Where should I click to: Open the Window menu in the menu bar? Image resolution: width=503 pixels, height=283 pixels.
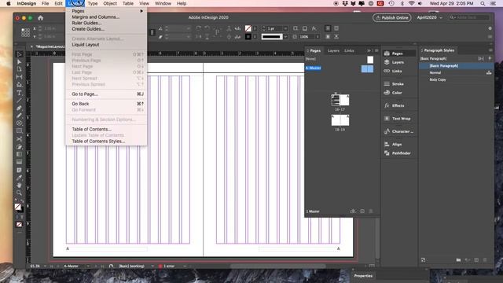click(163, 3)
